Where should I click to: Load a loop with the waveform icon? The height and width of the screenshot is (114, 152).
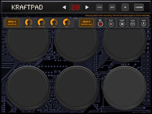[x=133, y=24]
